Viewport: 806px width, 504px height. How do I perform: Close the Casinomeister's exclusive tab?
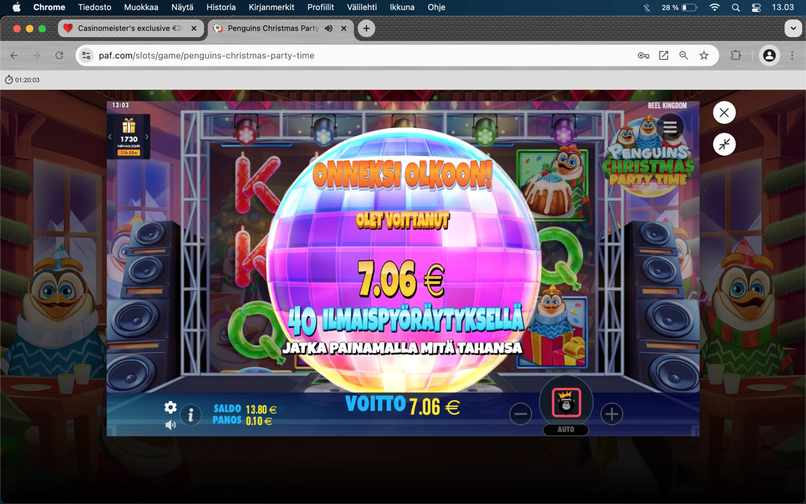(194, 28)
